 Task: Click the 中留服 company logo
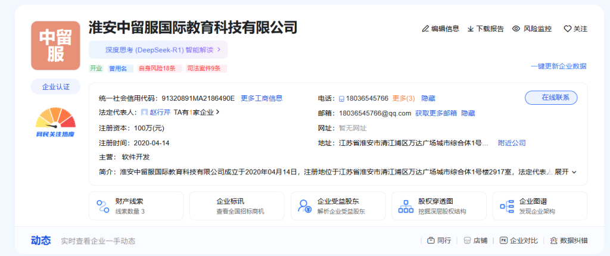pos(55,46)
